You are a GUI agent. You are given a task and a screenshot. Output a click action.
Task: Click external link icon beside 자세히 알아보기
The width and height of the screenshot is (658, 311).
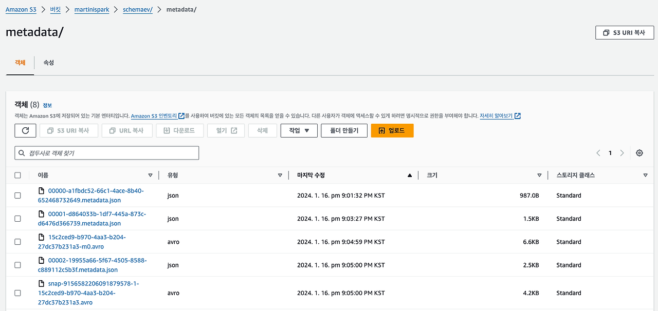[x=518, y=116]
